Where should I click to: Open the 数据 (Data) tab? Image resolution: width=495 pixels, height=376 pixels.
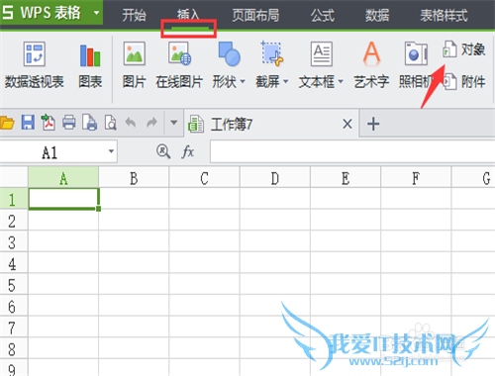point(377,15)
